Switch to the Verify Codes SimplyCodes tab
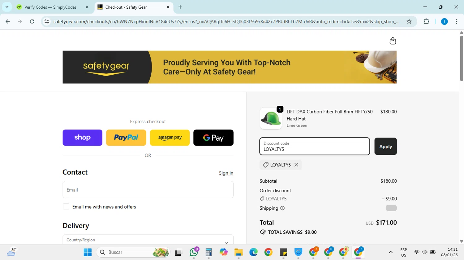This screenshot has width=464, height=260. pyautogui.click(x=50, y=7)
